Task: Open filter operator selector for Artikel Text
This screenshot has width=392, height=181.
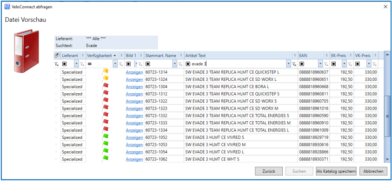Action: coord(188,64)
